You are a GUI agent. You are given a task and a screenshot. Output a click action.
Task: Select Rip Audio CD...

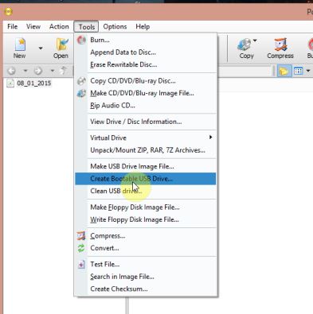(146, 105)
